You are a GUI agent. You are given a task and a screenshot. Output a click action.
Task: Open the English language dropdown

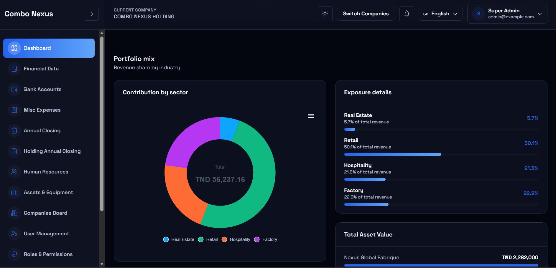click(440, 14)
